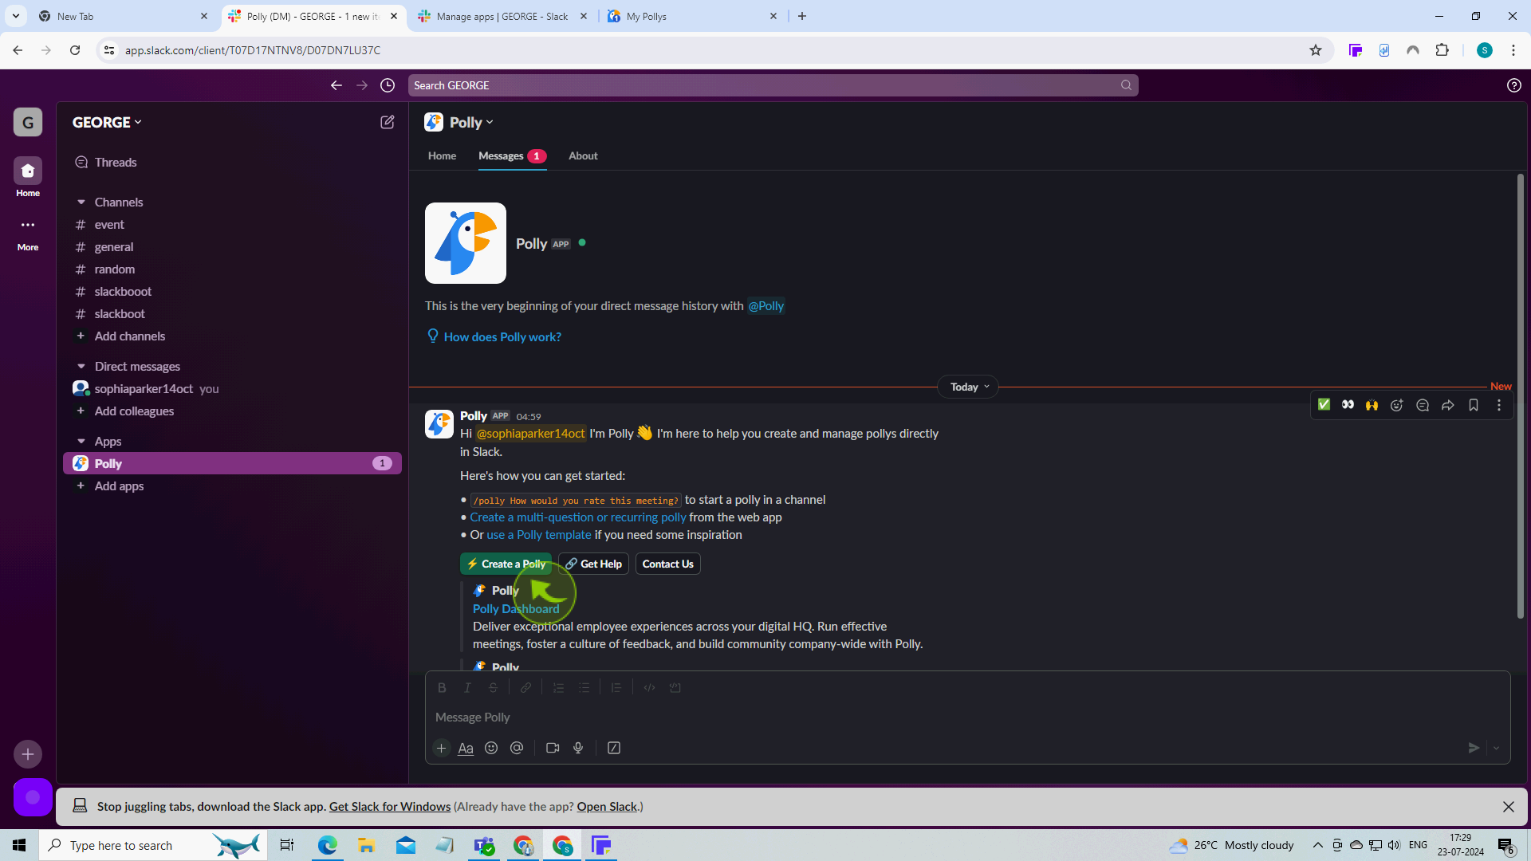Toggle ordered list in composer
This screenshot has height=861, width=1531.
pos(558,687)
